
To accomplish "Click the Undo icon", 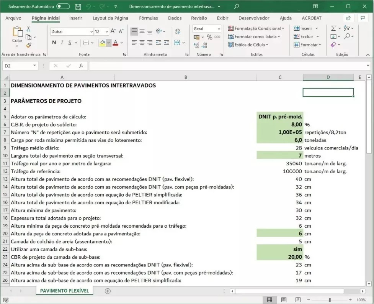I will [x=89, y=6].
